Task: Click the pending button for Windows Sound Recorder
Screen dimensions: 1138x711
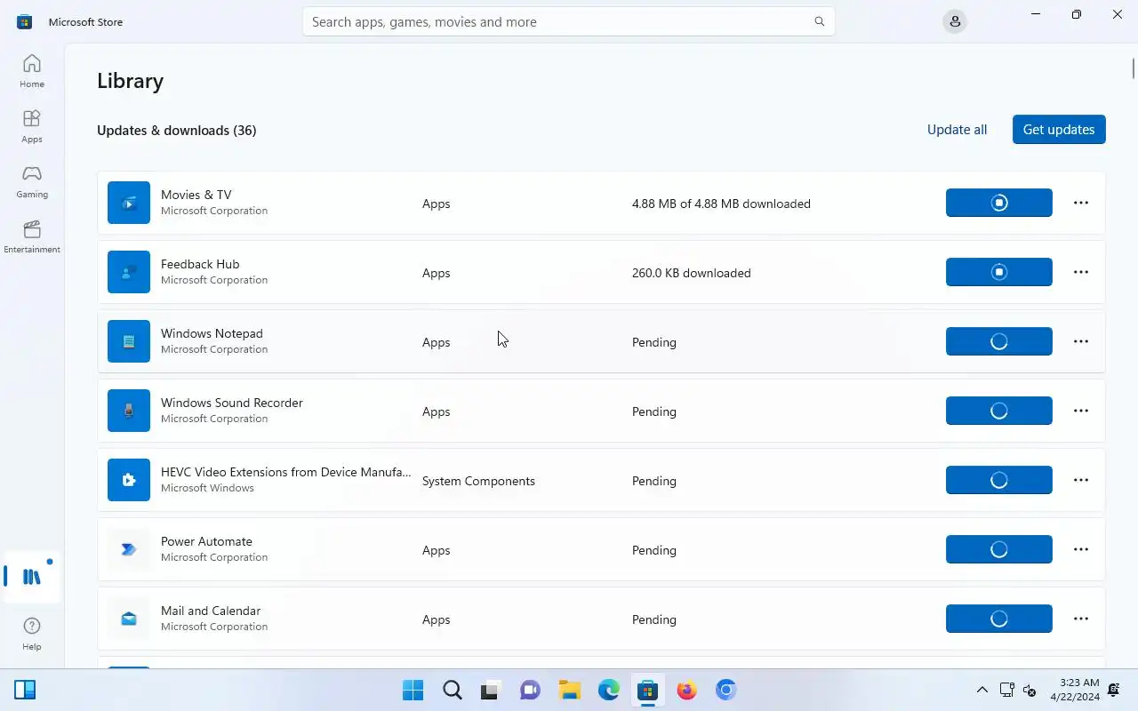Action: (999, 411)
